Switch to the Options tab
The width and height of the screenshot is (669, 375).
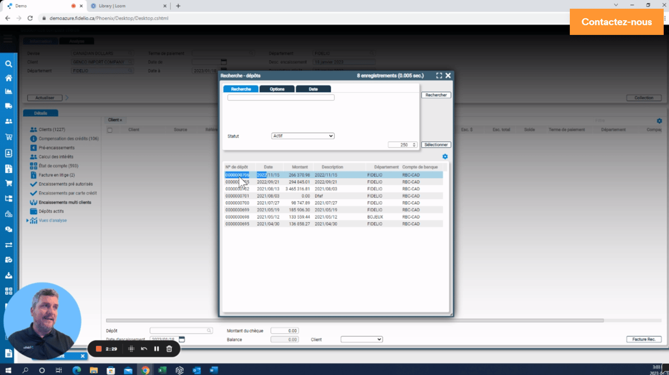tap(277, 89)
